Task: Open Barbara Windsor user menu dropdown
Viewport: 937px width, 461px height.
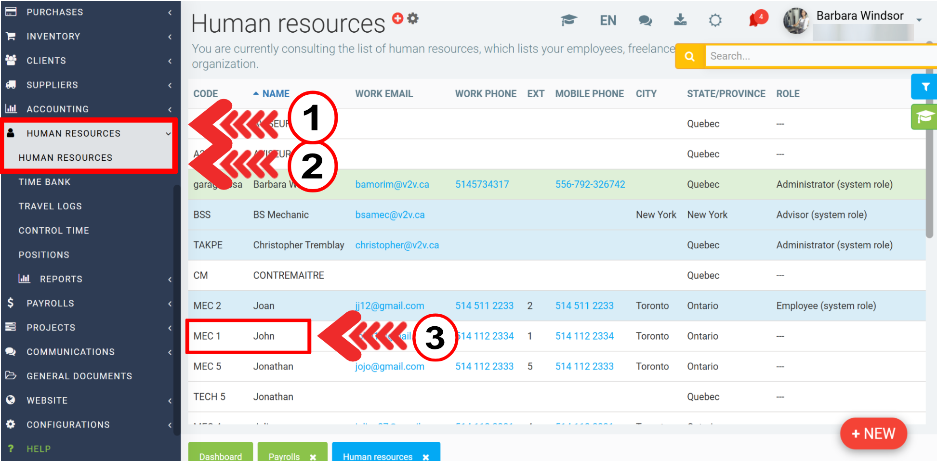Action: pos(919,20)
